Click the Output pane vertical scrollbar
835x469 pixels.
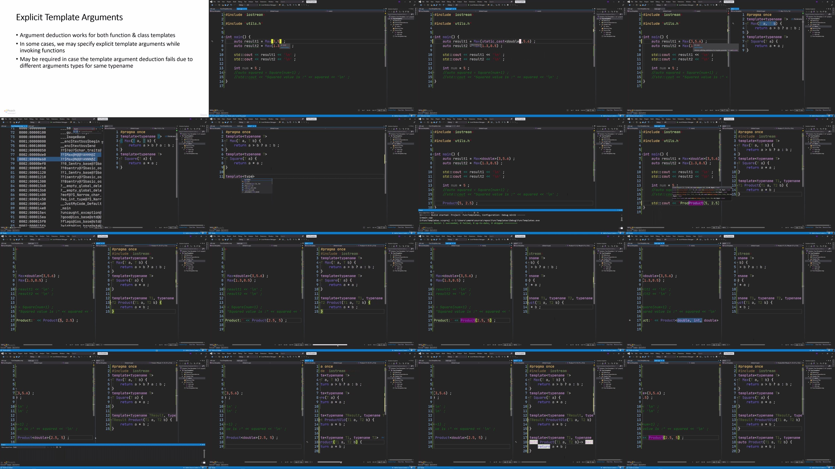pos(621,219)
